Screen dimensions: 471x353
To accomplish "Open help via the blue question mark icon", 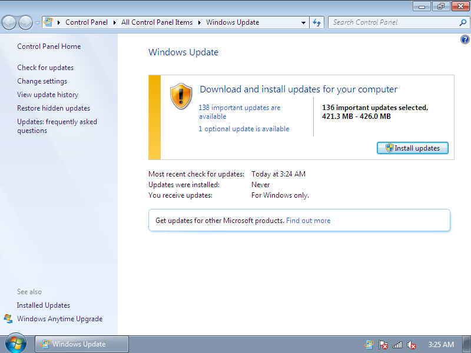I will (465, 39).
